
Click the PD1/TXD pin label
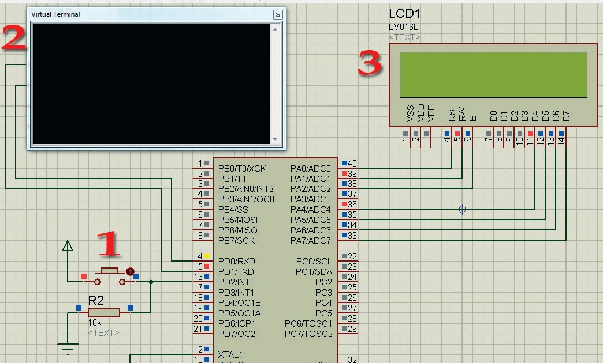236,272
